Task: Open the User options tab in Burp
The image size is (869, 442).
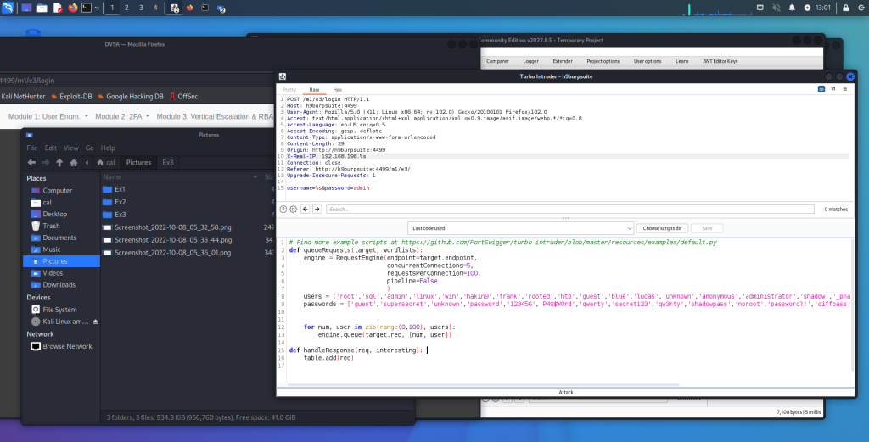Action: 648,61
